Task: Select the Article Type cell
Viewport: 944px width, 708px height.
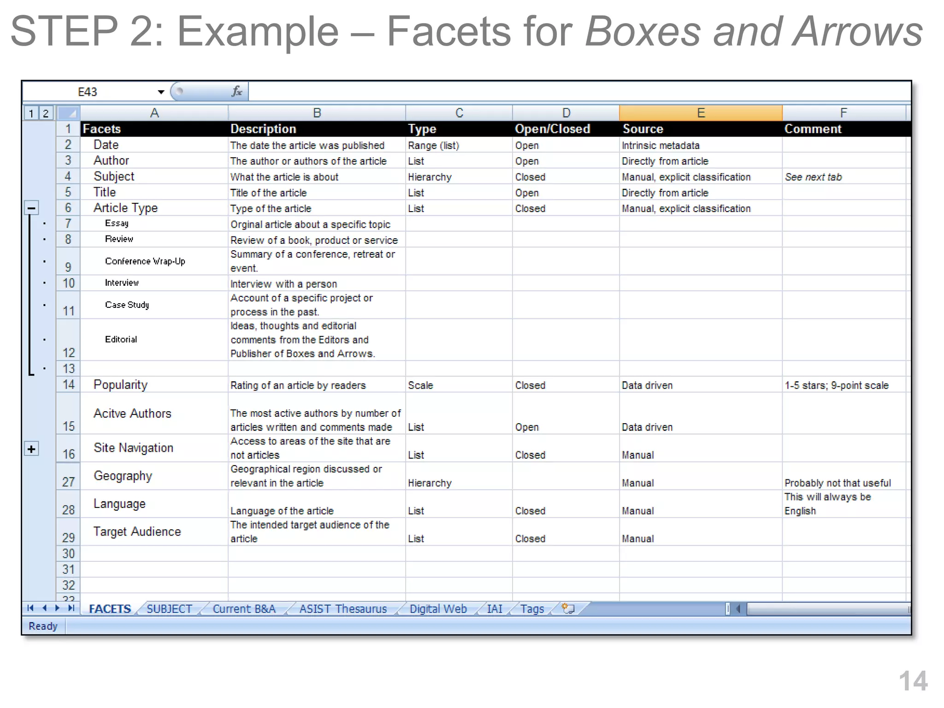Action: (154, 208)
